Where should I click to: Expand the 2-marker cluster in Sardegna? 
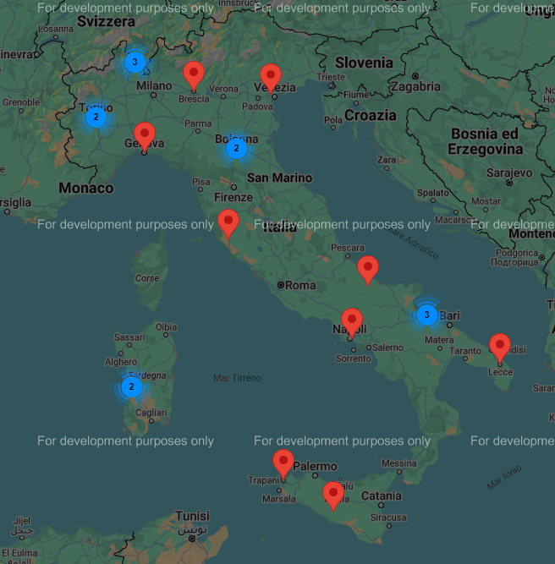click(x=132, y=387)
